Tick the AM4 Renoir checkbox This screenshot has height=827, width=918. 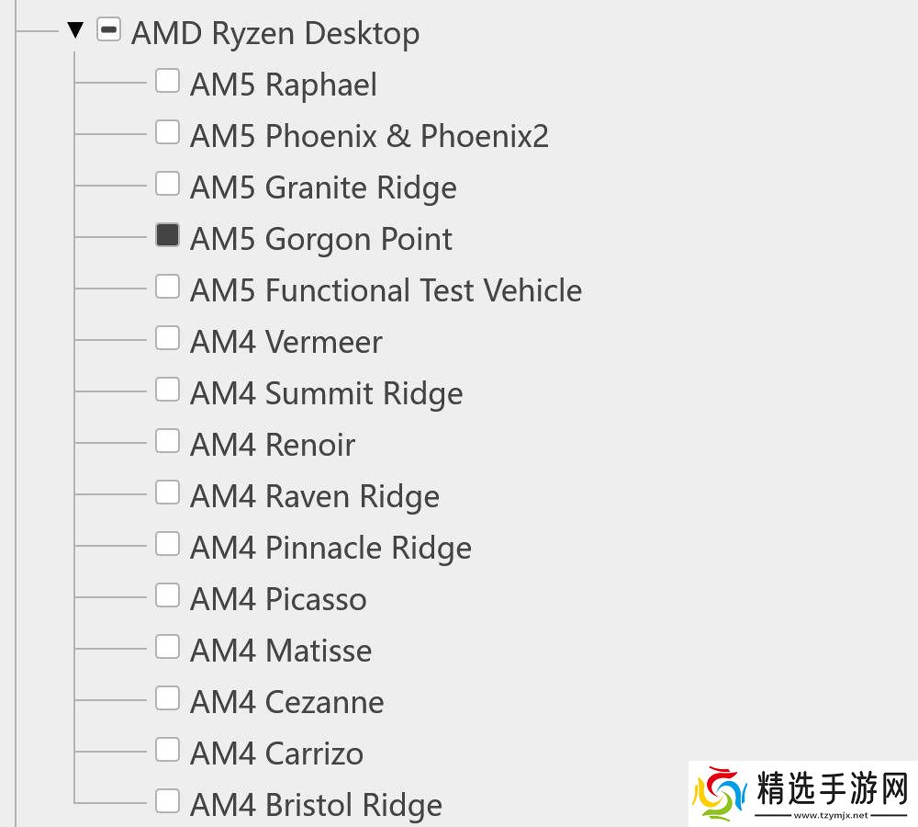point(167,441)
